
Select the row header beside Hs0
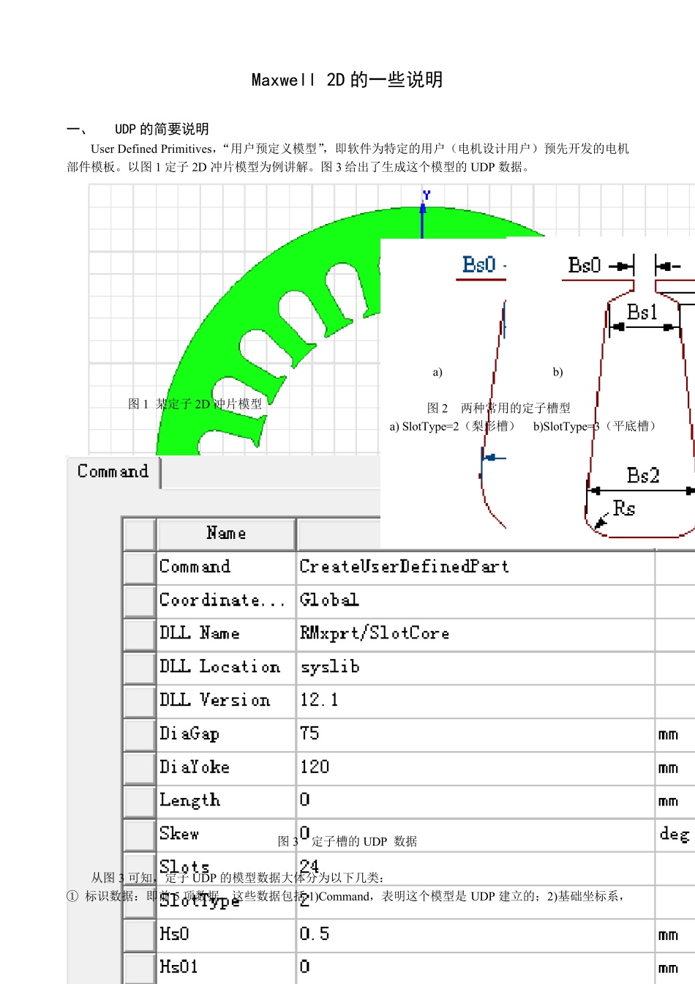pos(139,935)
